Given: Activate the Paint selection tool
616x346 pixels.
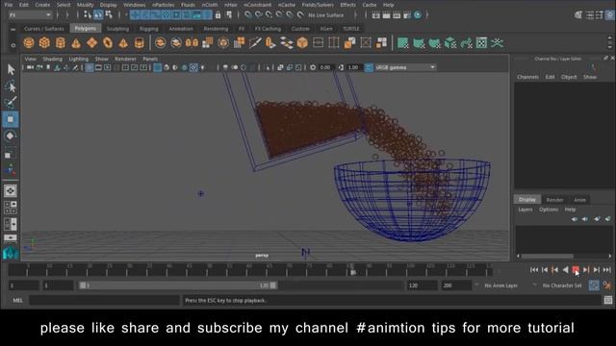Looking at the screenshot, I should [11, 103].
